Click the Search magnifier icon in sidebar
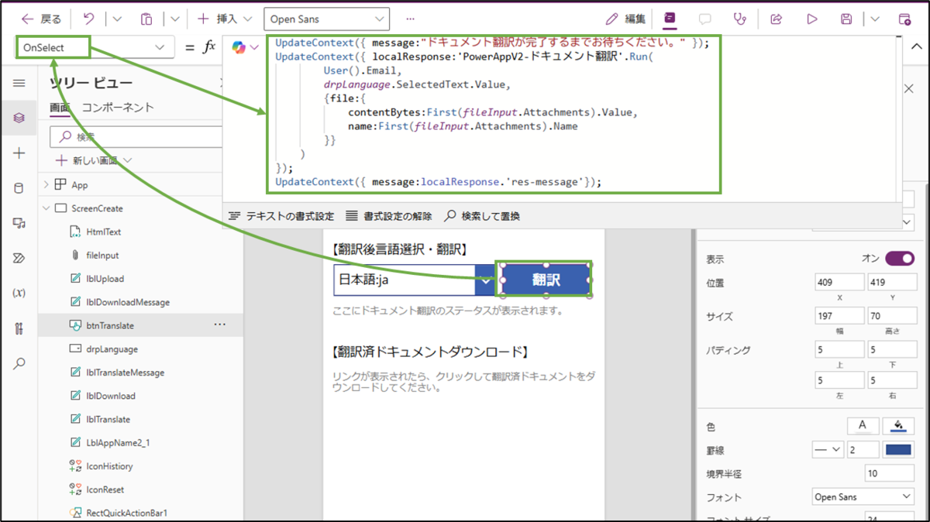Viewport: 930px width, 522px height. (19, 363)
